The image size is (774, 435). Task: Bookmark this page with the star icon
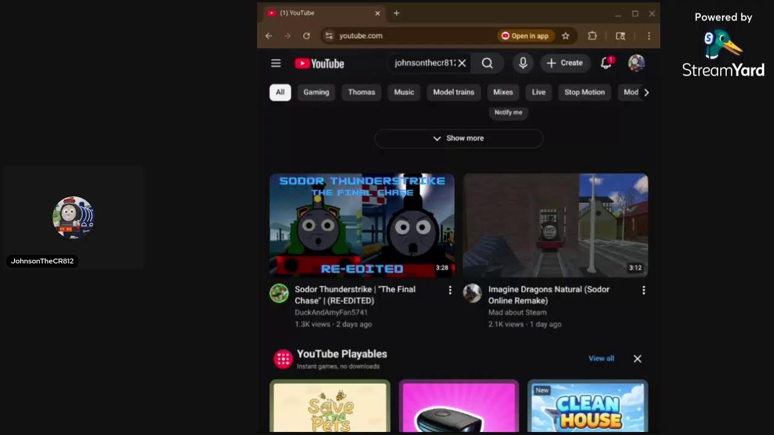tap(565, 36)
